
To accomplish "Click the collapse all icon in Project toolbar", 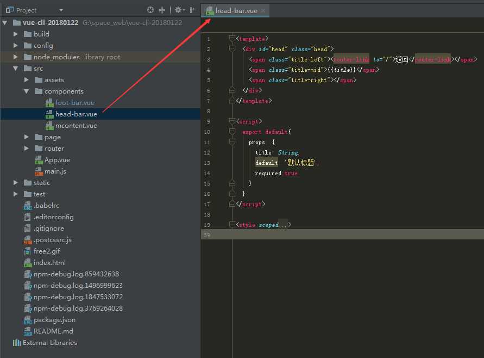I will click(162, 10).
